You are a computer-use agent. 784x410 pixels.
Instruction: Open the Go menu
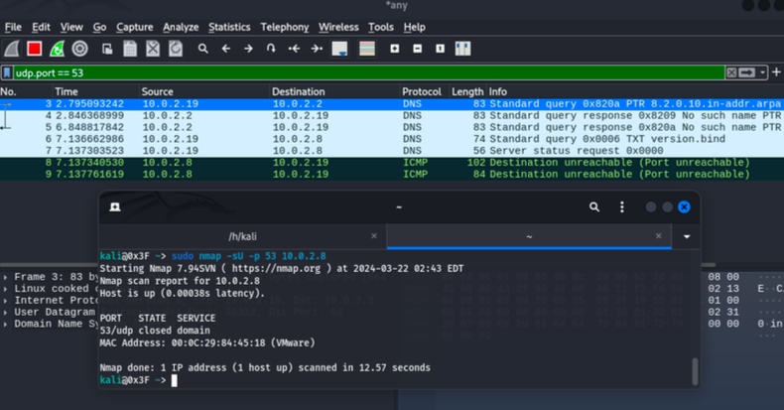[99, 27]
